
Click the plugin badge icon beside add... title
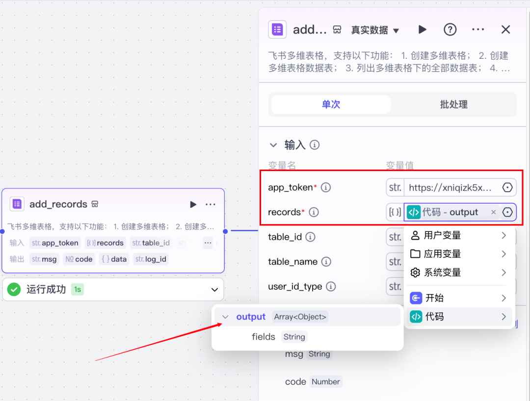tap(337, 30)
